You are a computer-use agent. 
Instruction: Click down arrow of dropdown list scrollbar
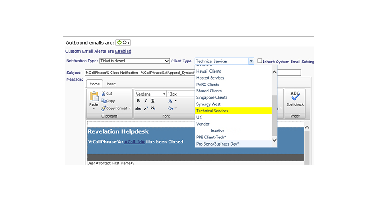tap(274, 140)
